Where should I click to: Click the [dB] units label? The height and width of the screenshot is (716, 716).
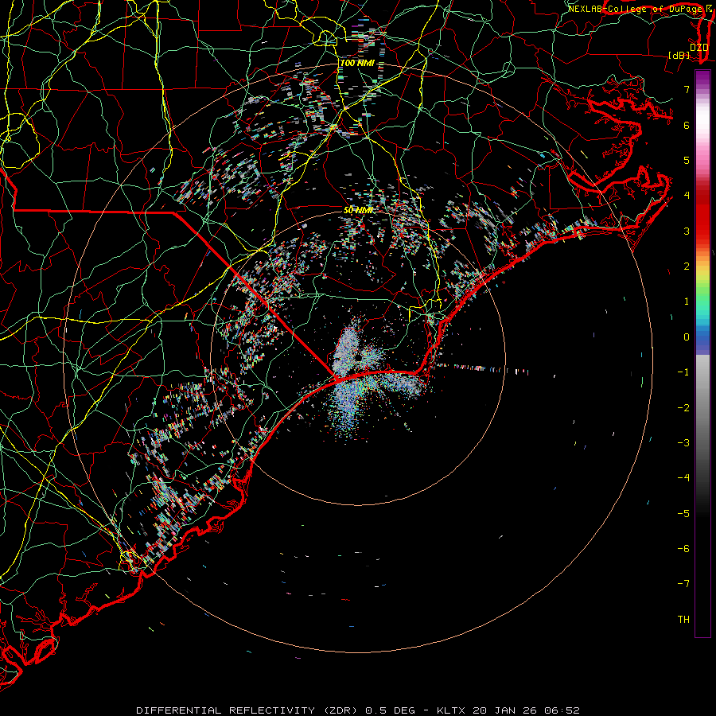[x=679, y=56]
